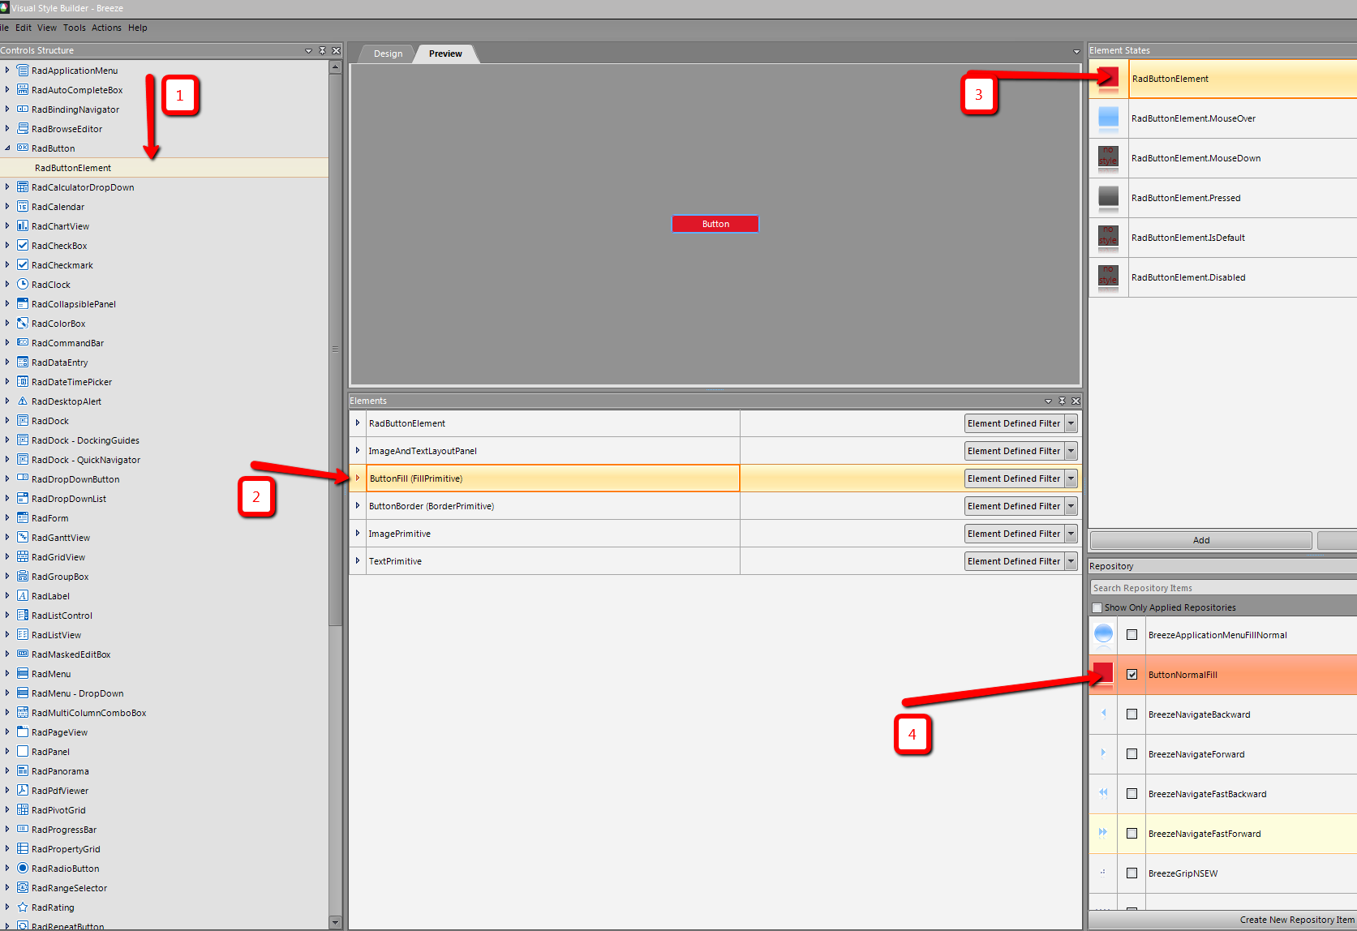Collapse the RadButton tree node
The image size is (1357, 931).
point(7,148)
